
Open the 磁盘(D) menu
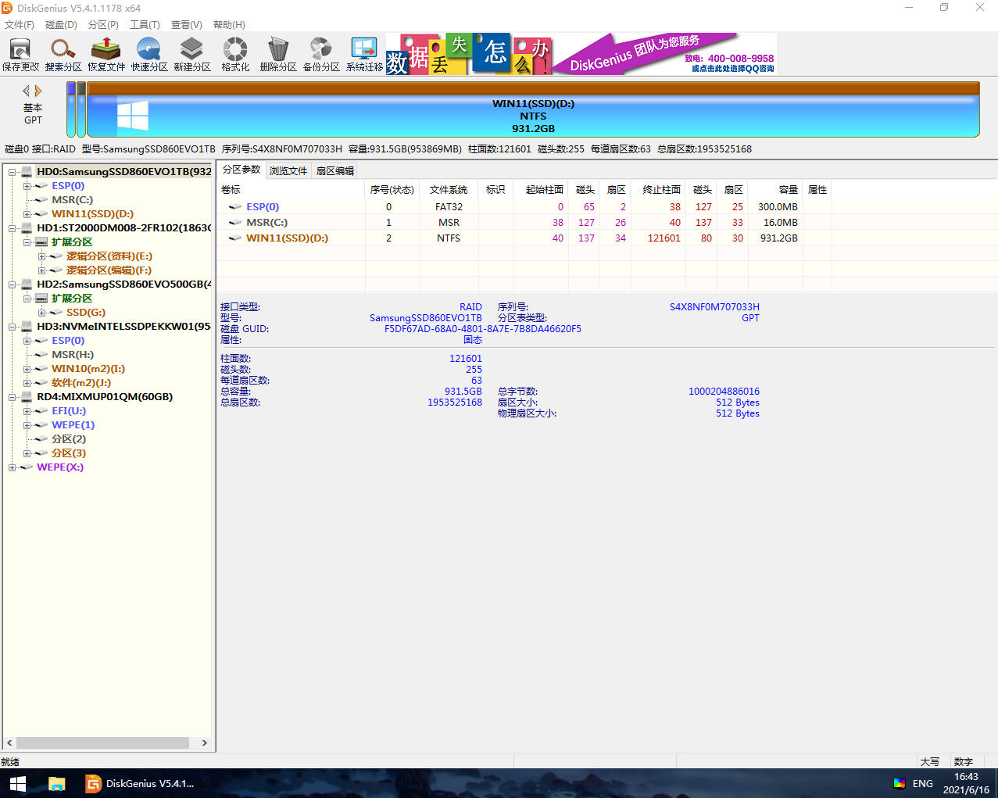(61, 25)
